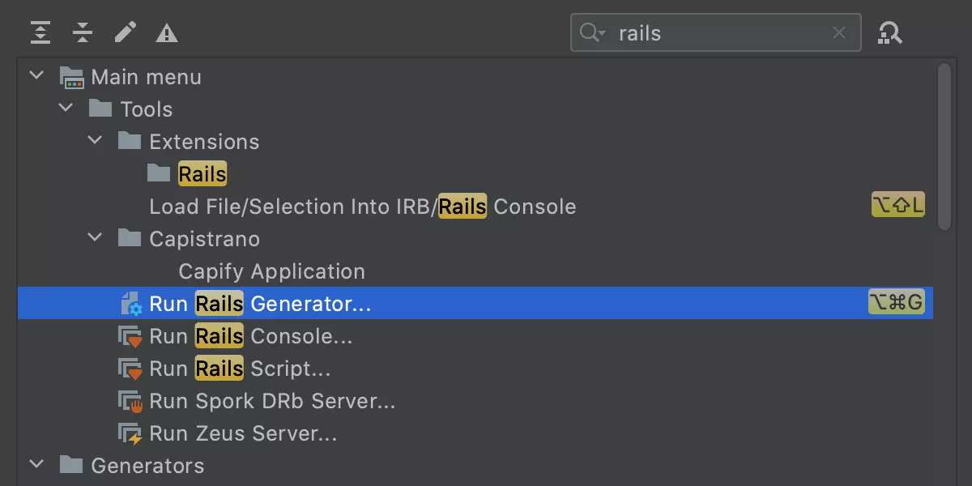Select Run Rails Console... action
972x486 pixels.
click(x=475, y=336)
